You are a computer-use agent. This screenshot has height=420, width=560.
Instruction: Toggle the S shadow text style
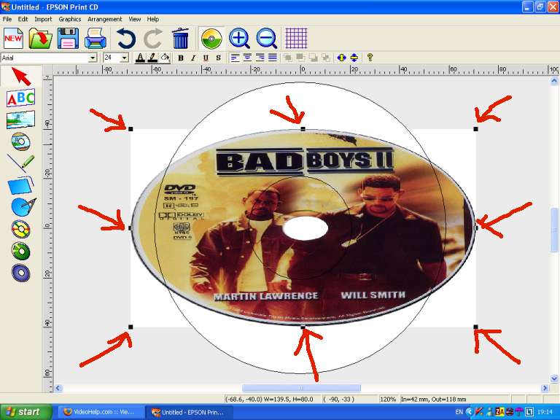point(218,58)
